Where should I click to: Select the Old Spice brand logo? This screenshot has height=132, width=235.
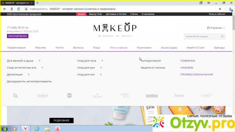(x=97, y=96)
